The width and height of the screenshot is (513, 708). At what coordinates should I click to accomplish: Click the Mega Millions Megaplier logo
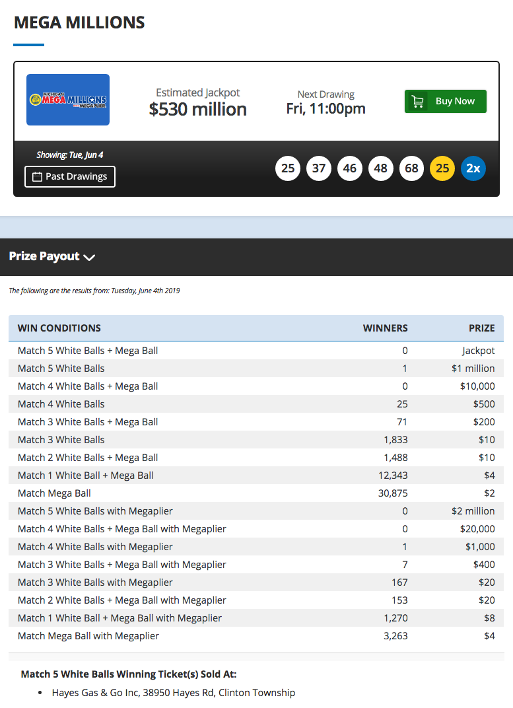pos(68,100)
